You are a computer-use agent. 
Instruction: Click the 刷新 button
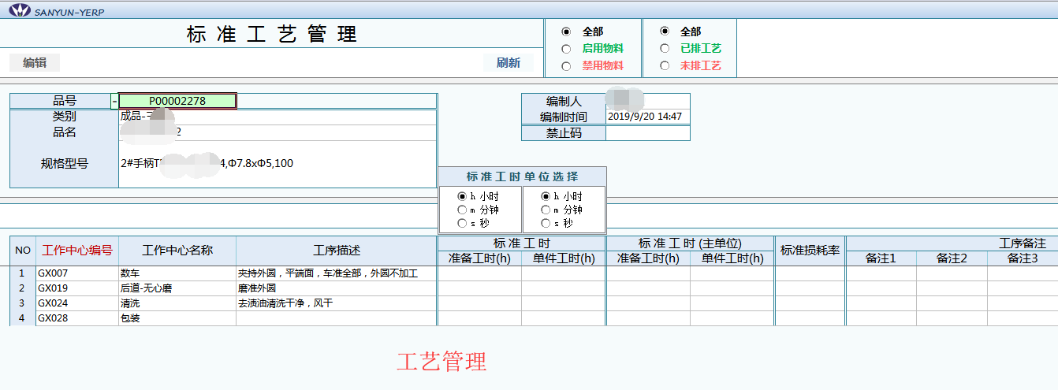[x=508, y=63]
